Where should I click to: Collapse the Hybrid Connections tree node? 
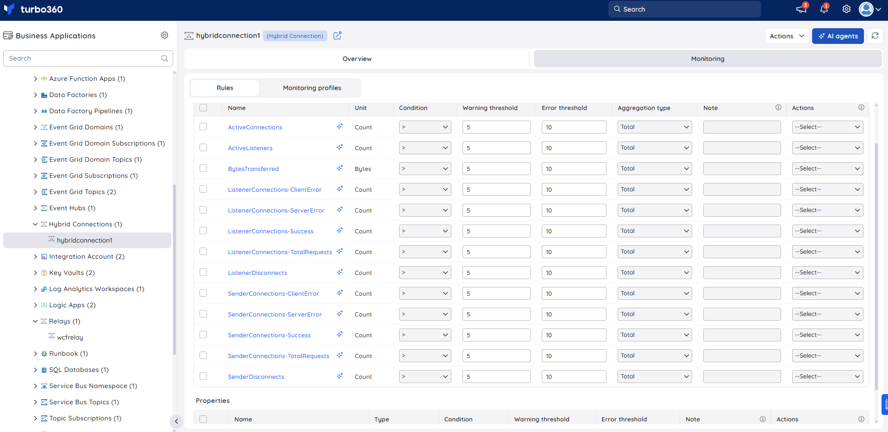point(35,225)
